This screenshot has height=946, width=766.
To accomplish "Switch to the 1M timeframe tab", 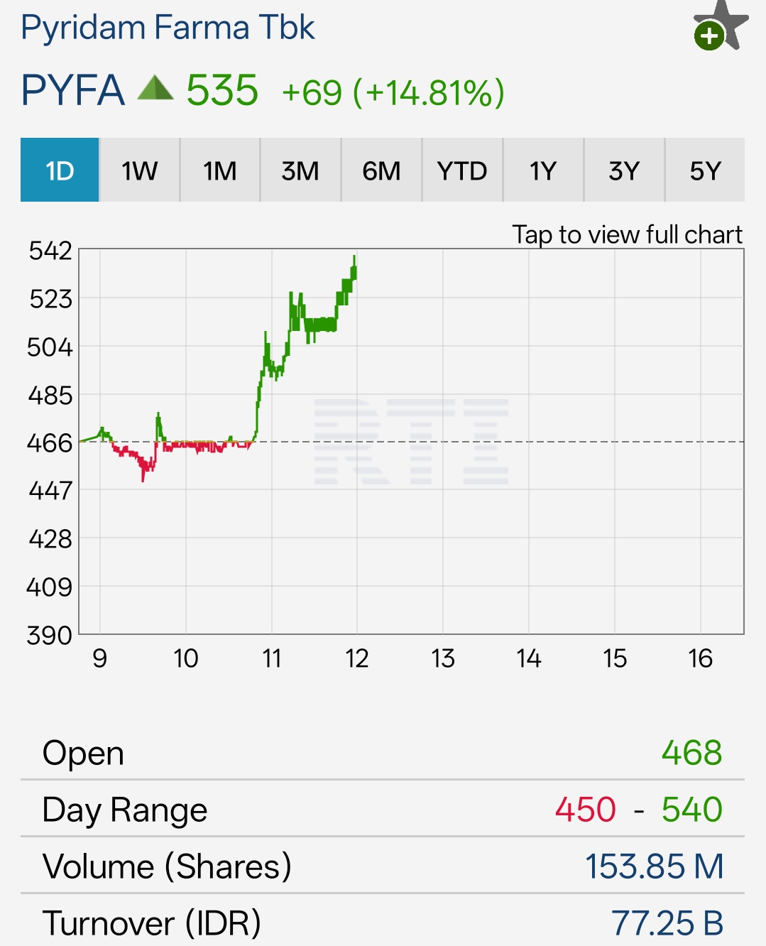I will point(220,170).
